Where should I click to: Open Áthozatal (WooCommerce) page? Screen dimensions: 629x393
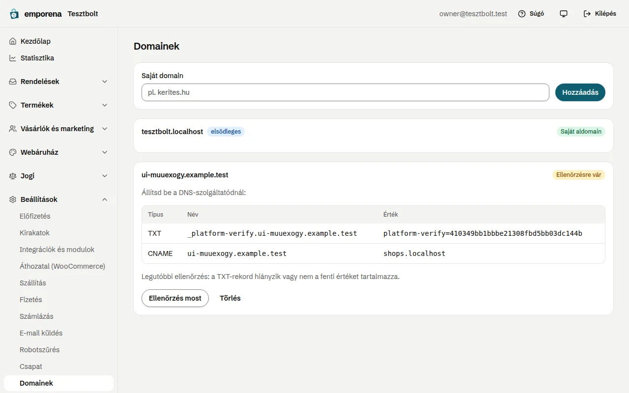point(58,266)
